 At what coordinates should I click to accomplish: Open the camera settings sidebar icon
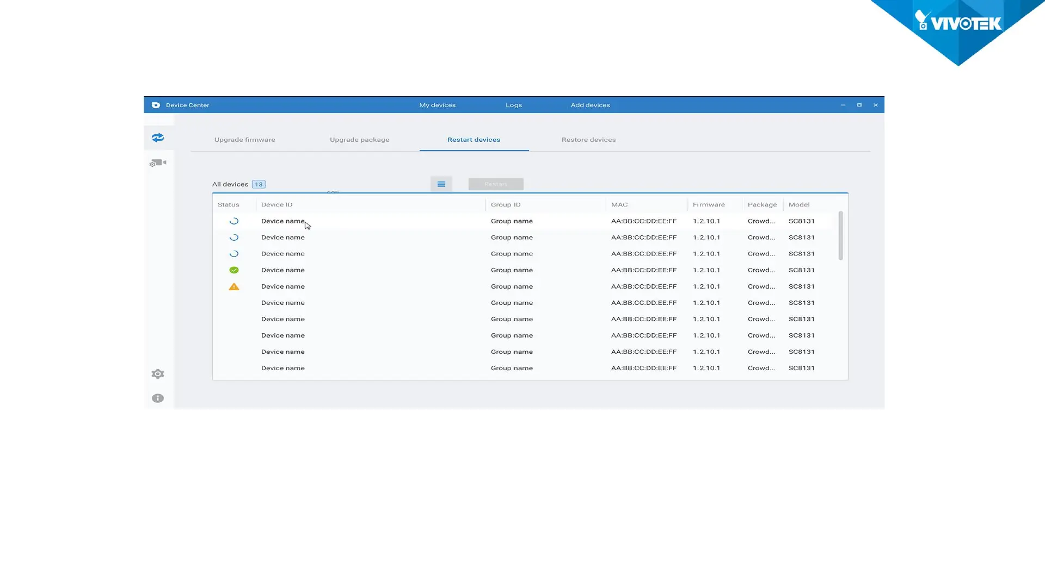tap(158, 163)
